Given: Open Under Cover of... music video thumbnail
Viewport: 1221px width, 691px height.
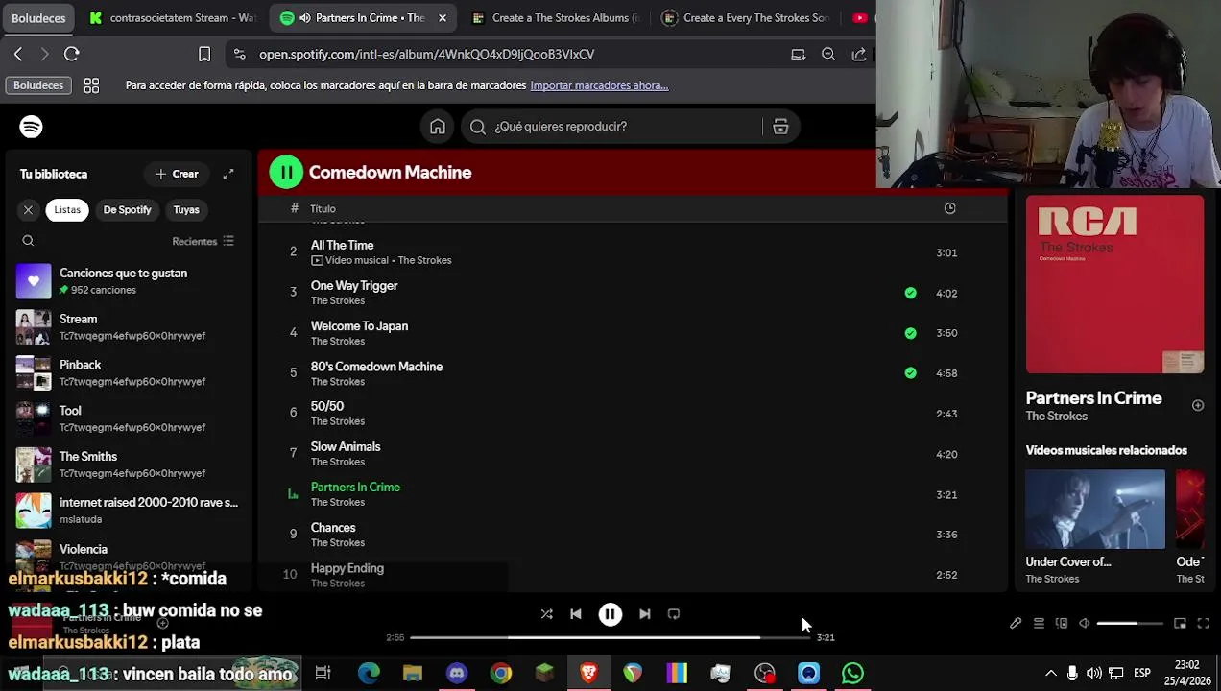Looking at the screenshot, I should click(1095, 510).
